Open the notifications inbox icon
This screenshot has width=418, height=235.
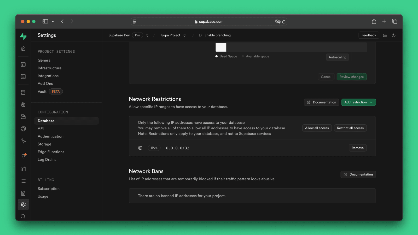coord(385,35)
